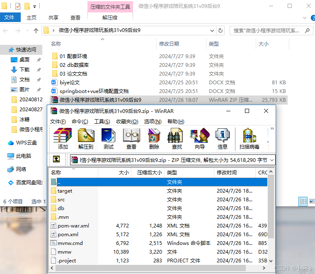Screen dimensions: 315x274
Task: Expand the WinRAR archive path dropdown
Action: (x=272, y=160)
